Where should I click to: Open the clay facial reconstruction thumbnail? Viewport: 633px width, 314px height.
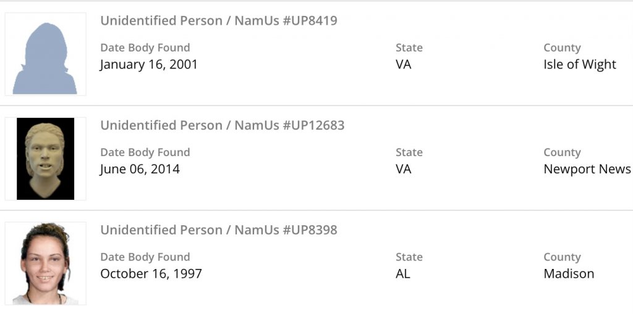[x=45, y=159]
